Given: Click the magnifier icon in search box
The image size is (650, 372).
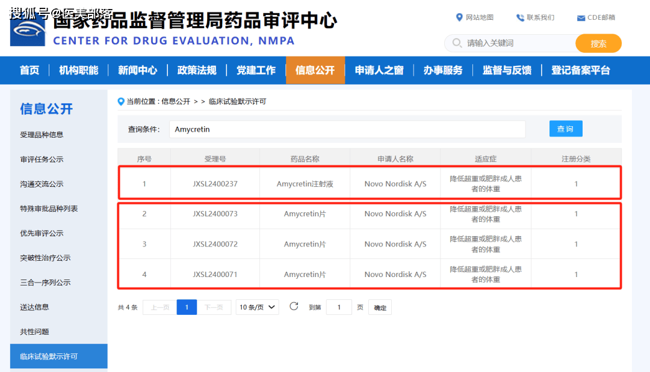Looking at the screenshot, I should [x=457, y=43].
